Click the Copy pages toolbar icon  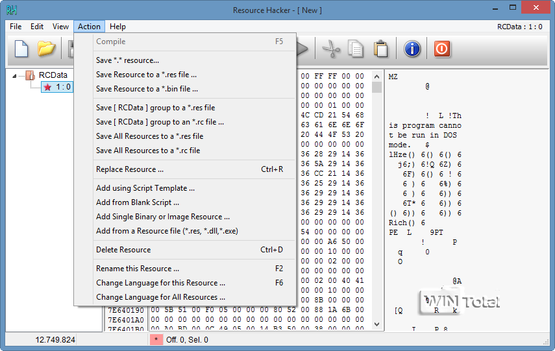pyautogui.click(x=356, y=49)
